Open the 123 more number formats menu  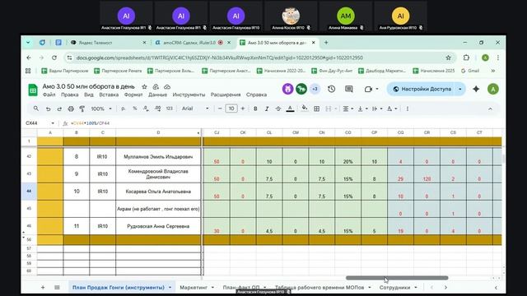(x=170, y=109)
